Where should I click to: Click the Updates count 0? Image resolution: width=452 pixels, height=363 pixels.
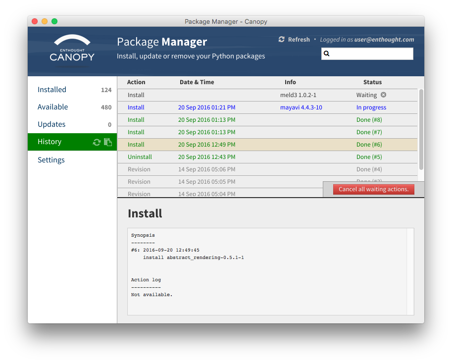tap(109, 125)
